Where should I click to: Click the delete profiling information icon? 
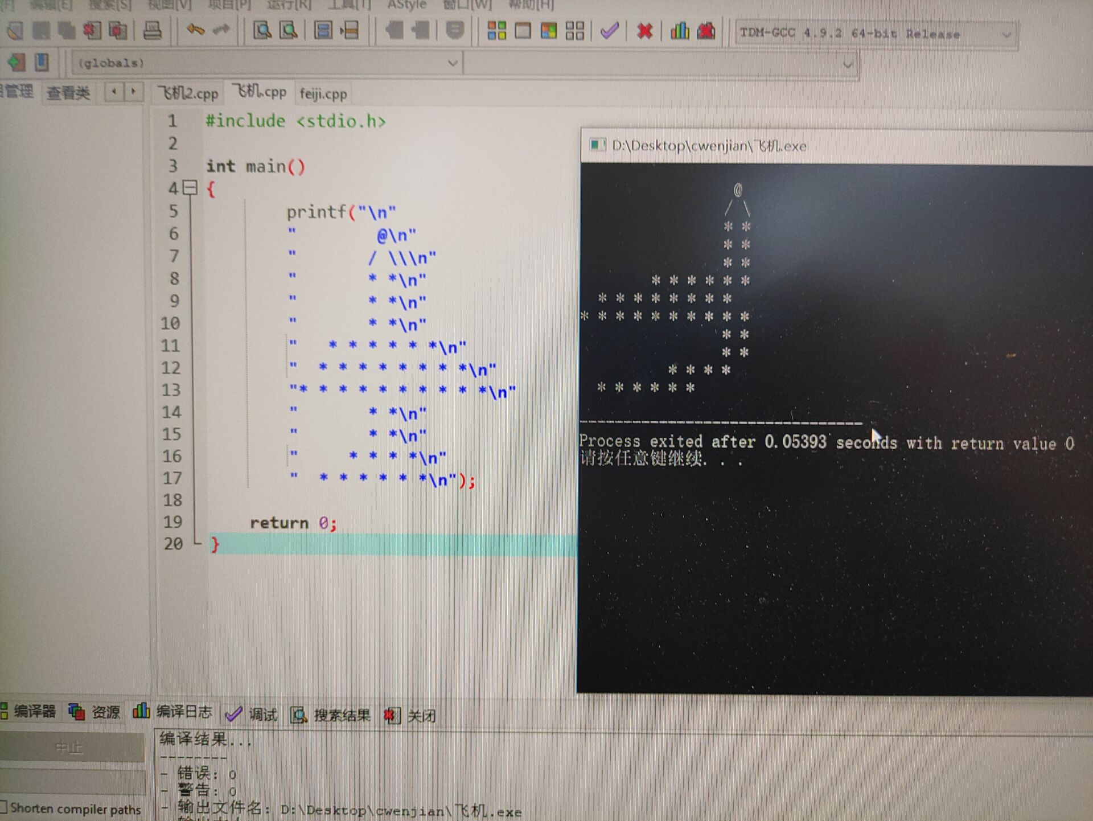706,31
